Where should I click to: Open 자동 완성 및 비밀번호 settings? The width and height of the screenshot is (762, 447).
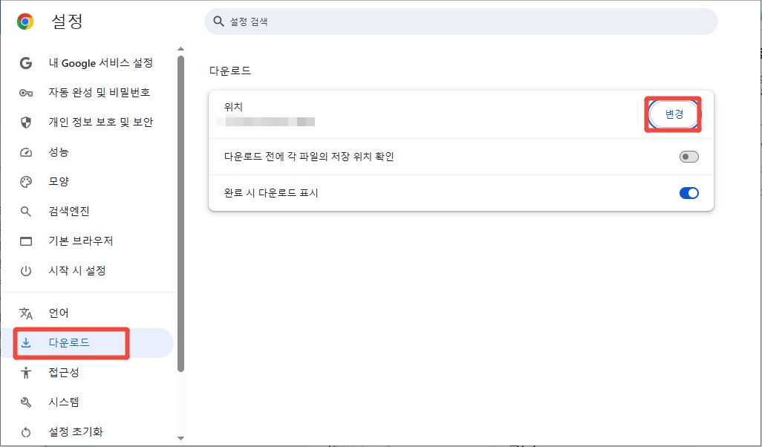(99, 93)
